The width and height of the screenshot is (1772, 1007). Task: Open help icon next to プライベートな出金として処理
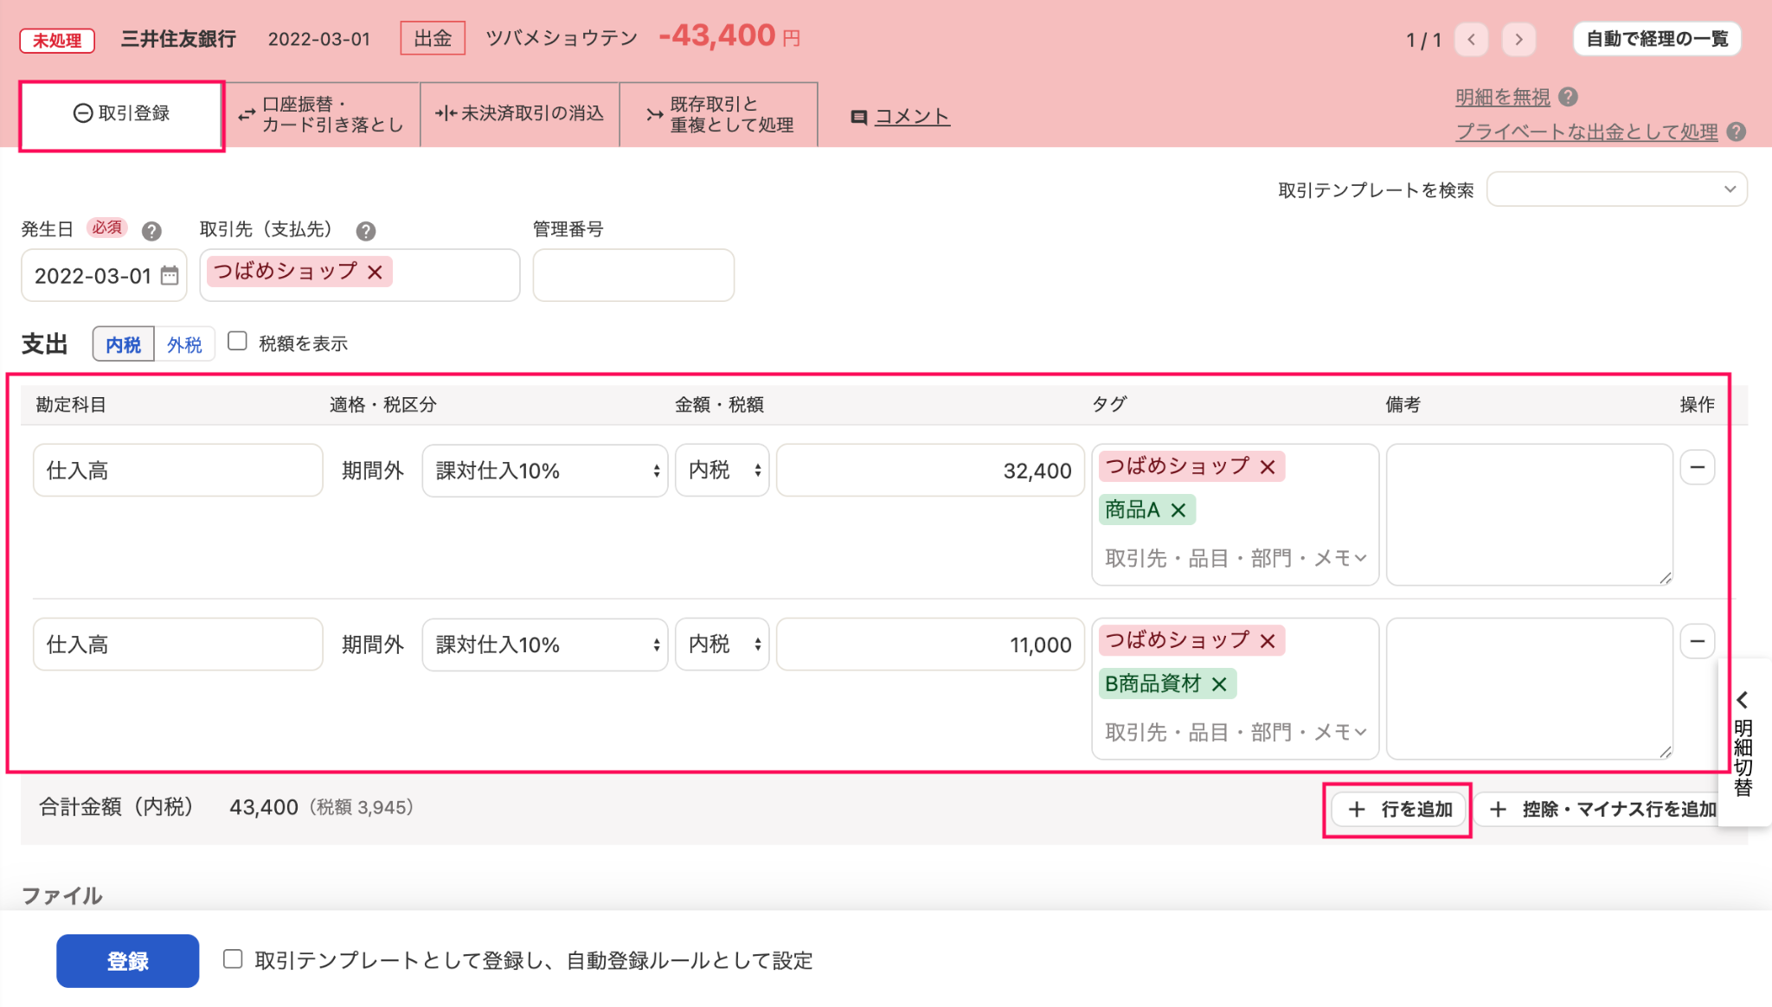coord(1736,131)
